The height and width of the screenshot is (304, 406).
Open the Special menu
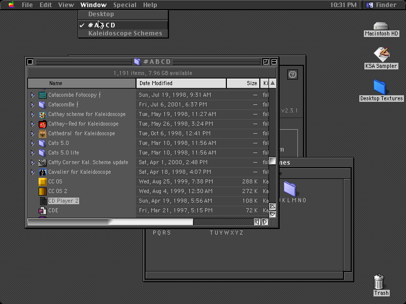[124, 5]
